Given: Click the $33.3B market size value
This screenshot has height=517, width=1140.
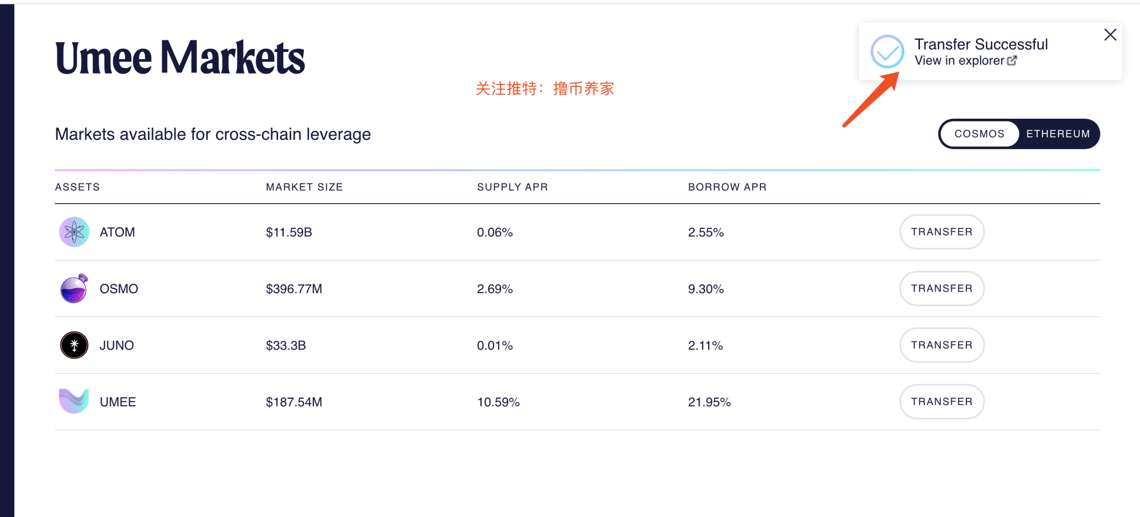Looking at the screenshot, I should tap(286, 346).
